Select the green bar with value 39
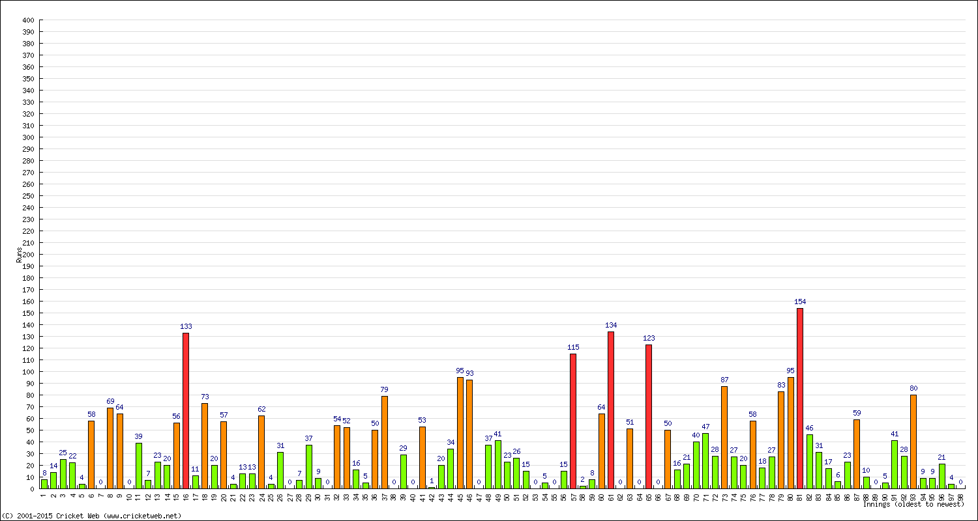Screen dimensions: 978x521 (139, 466)
